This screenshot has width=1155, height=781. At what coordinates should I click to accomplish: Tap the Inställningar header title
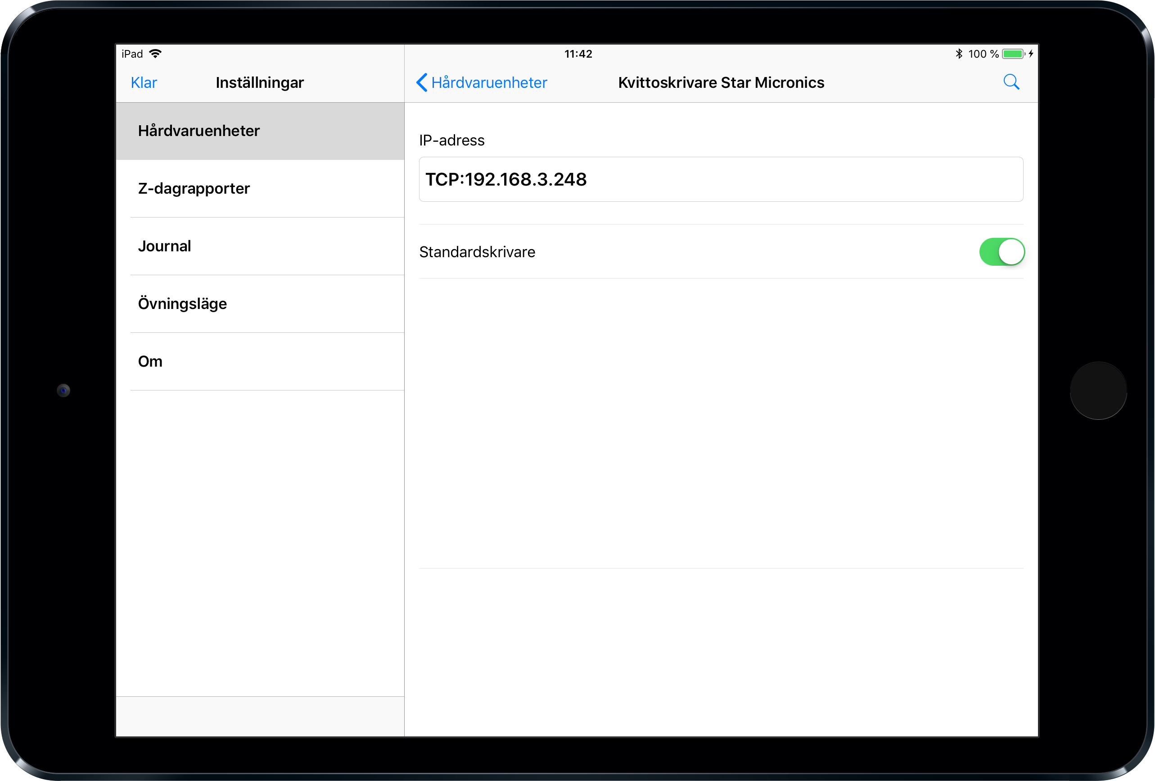tap(259, 82)
